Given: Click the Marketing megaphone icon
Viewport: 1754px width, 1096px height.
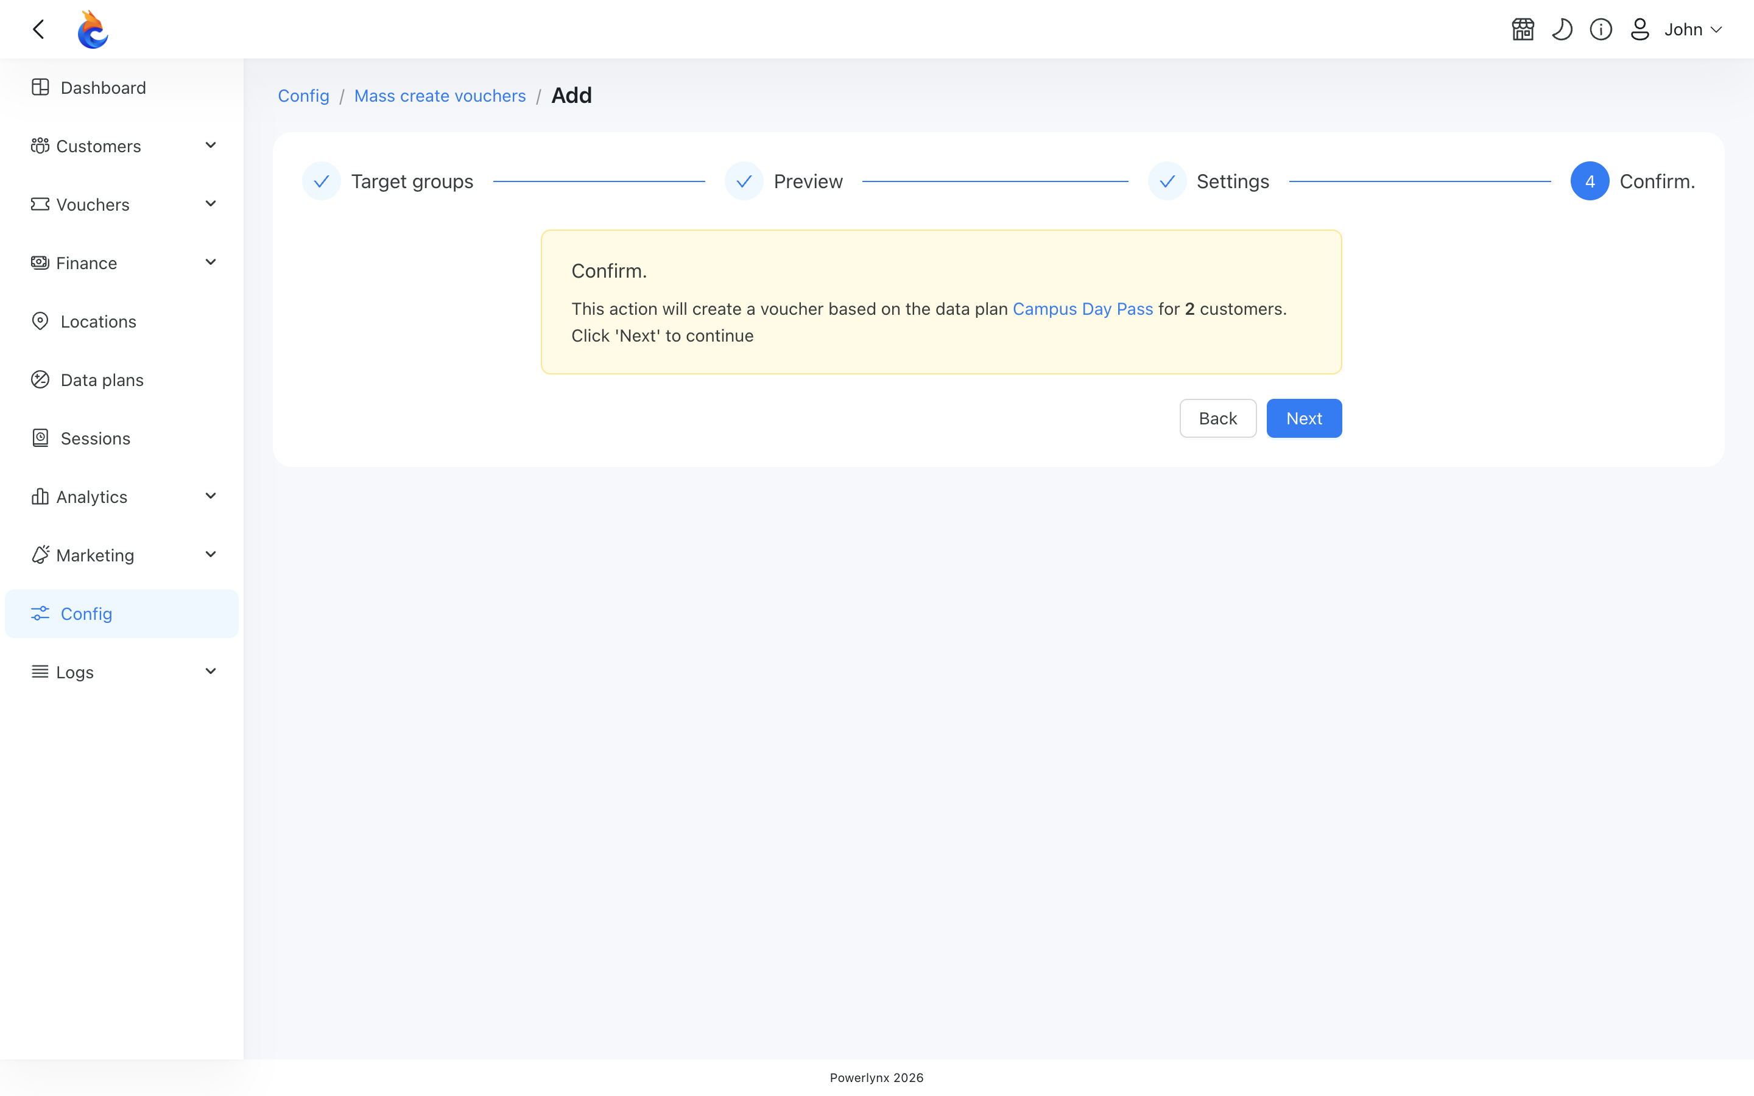Looking at the screenshot, I should (x=40, y=555).
